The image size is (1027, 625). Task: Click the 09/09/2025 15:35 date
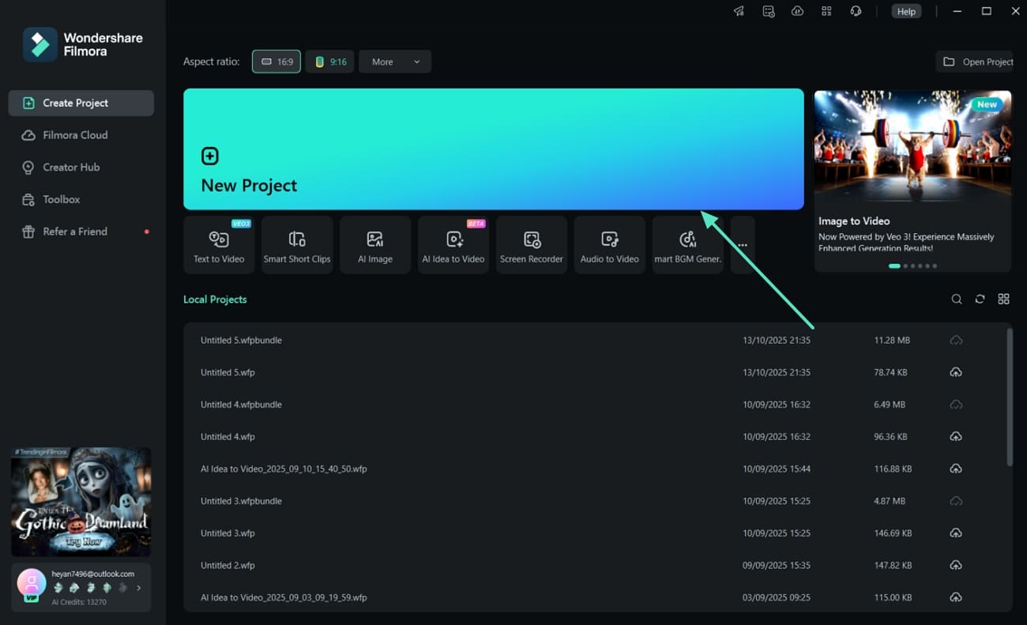[777, 565]
